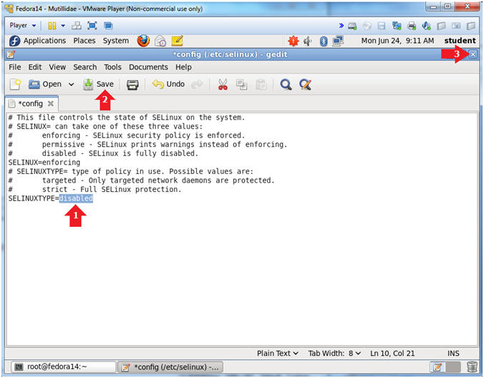The width and height of the screenshot is (484, 378).
Task: Click *config (/etc/selinux) taskbar button
Action: (170, 367)
